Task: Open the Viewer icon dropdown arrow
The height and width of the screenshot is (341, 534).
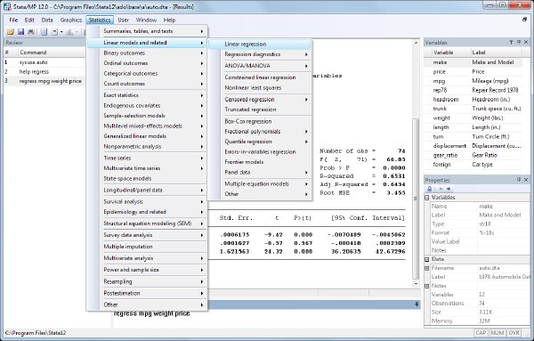Action: coord(61,32)
